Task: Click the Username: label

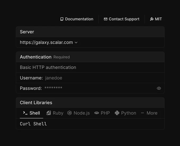Action: [31, 78]
